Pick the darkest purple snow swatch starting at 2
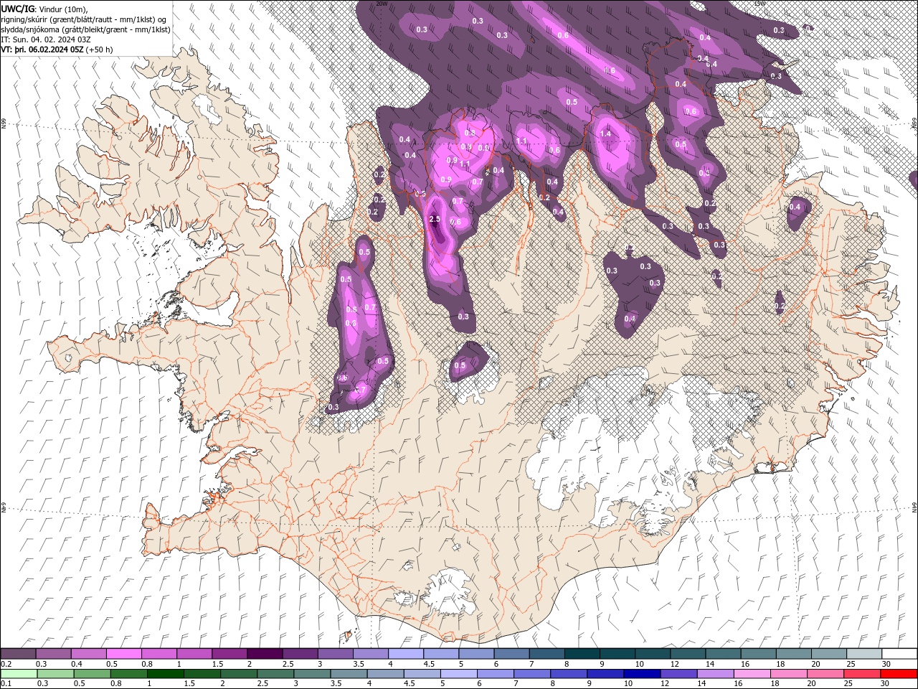 (x=264, y=654)
